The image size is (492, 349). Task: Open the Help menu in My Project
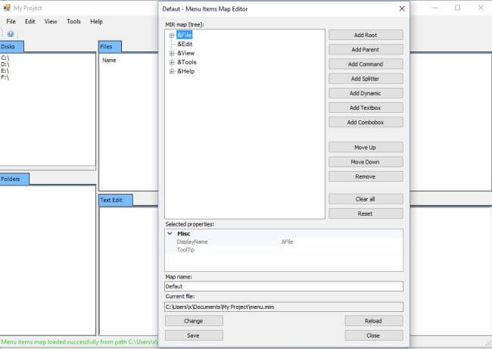(96, 21)
